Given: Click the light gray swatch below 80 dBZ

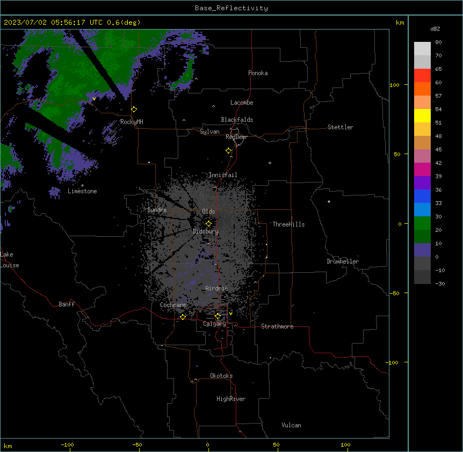Looking at the screenshot, I should coord(422,49).
